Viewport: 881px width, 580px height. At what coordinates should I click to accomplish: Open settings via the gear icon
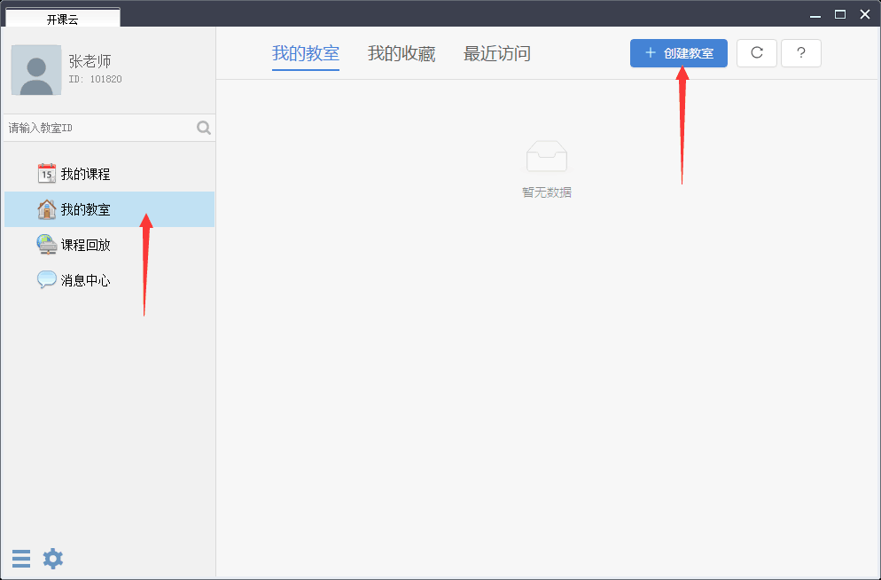[x=53, y=559]
